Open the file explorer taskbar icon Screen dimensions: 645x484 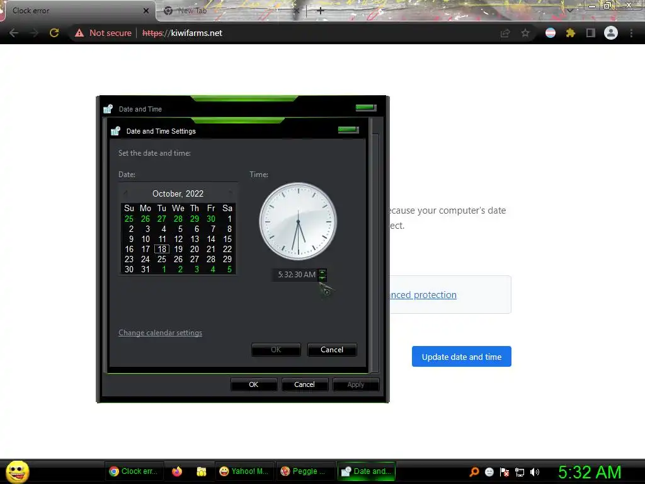coord(201,471)
